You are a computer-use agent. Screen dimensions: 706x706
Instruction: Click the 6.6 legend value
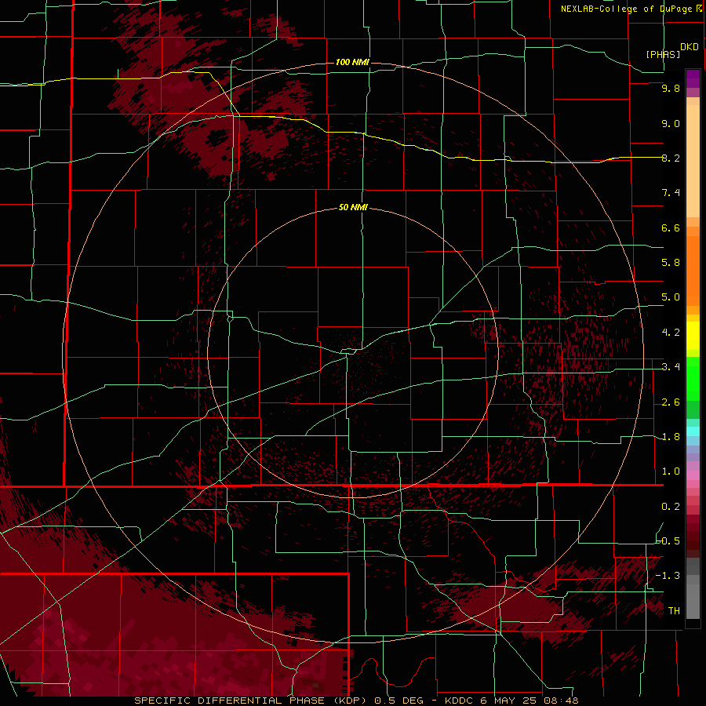click(671, 227)
